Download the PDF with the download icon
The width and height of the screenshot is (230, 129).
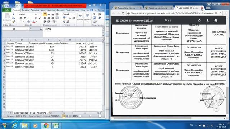point(208,20)
